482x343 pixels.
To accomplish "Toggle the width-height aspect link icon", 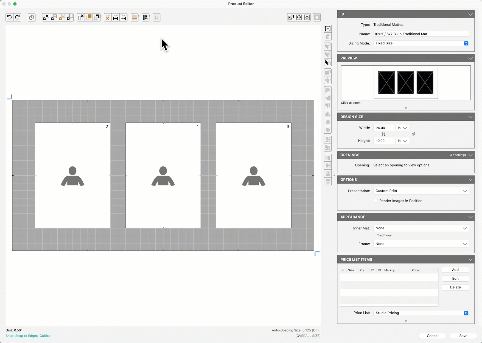I will tap(413, 134).
